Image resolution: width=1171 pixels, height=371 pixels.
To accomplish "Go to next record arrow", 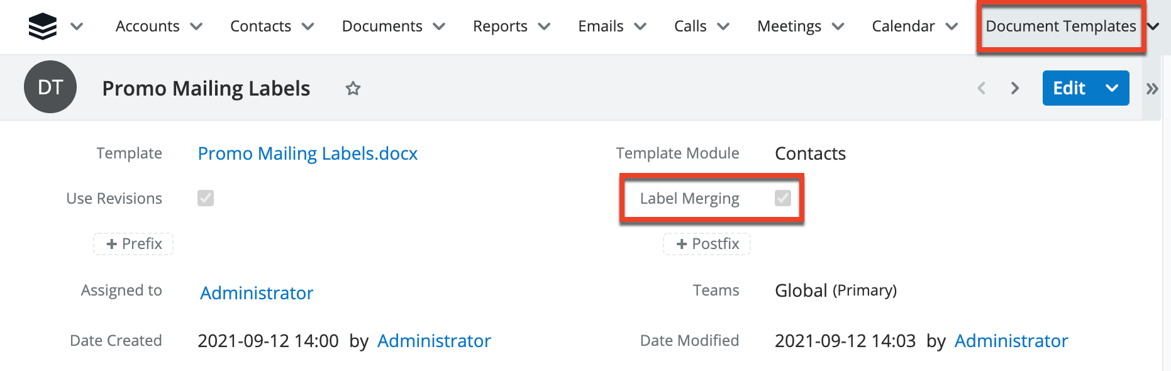I will [1014, 88].
